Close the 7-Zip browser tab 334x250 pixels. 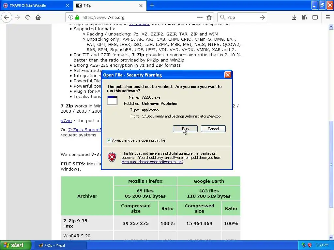pos(141,6)
